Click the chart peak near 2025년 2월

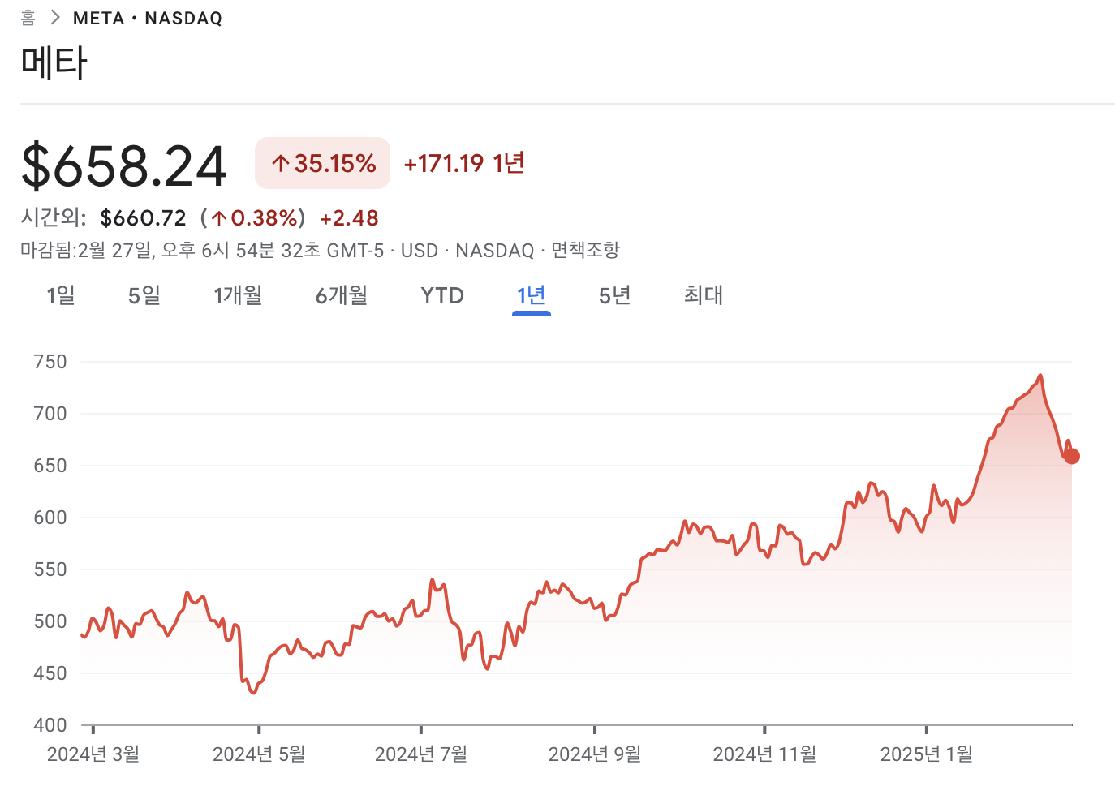coord(1040,376)
